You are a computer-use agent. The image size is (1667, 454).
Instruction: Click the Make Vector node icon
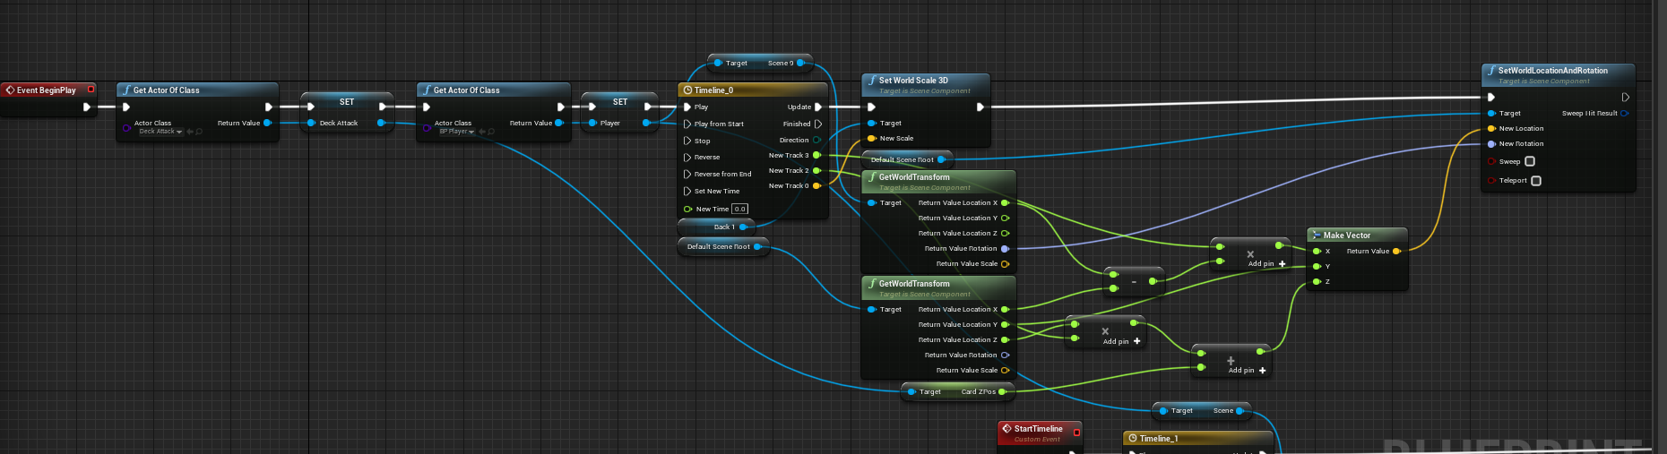pos(1316,236)
